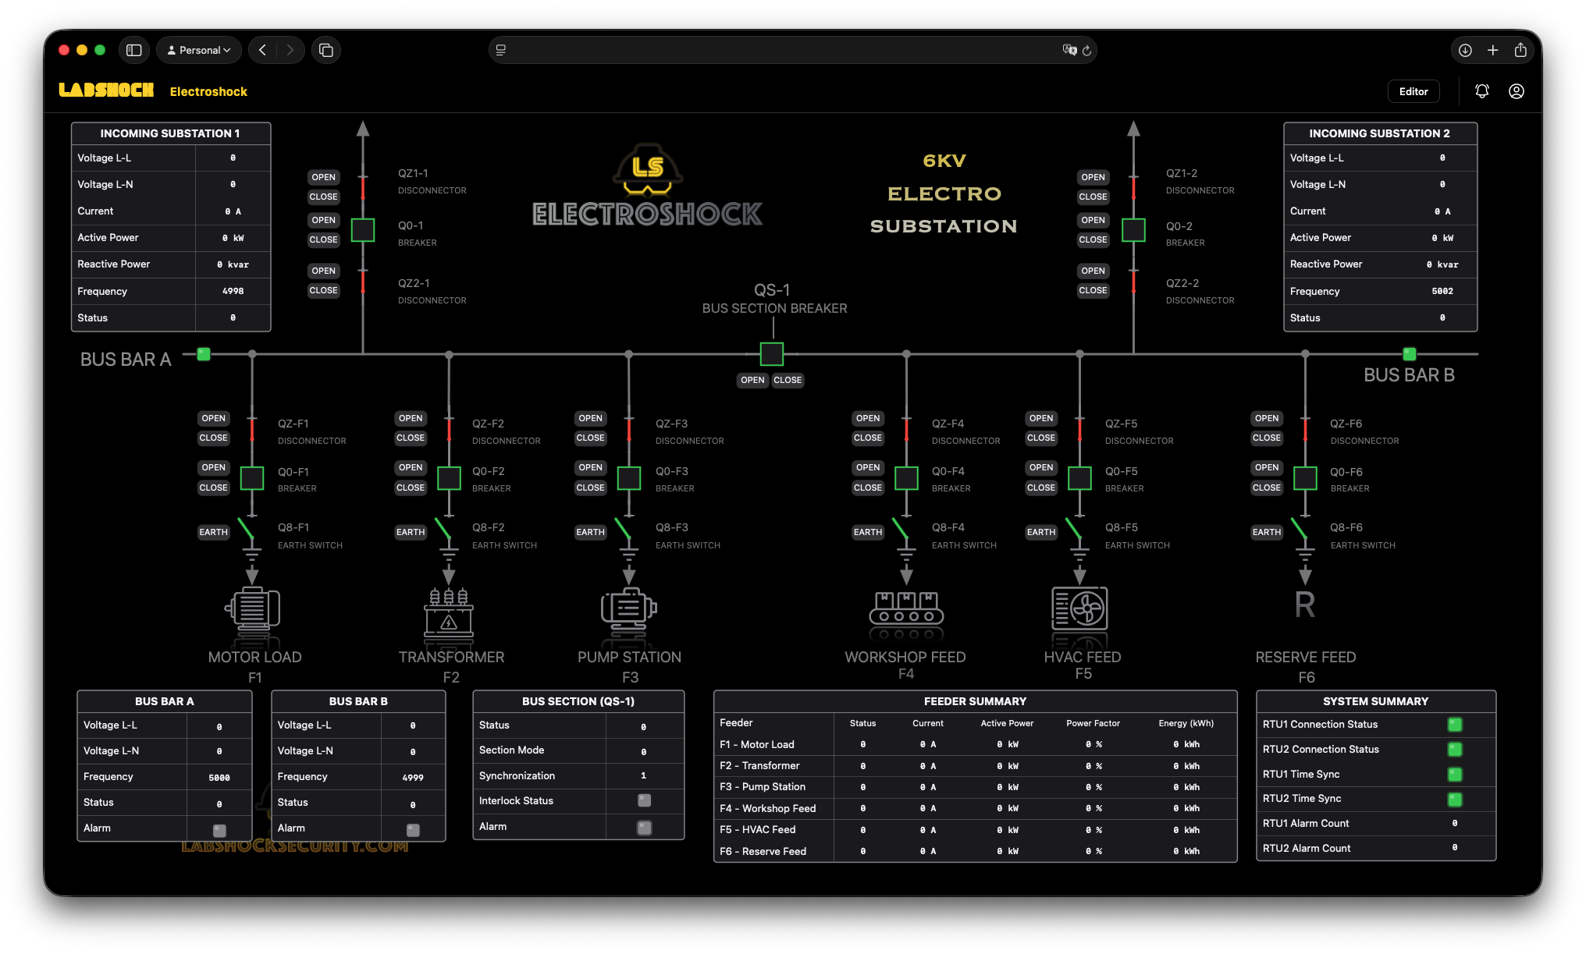Click the Motor Load F1 icon

252,608
